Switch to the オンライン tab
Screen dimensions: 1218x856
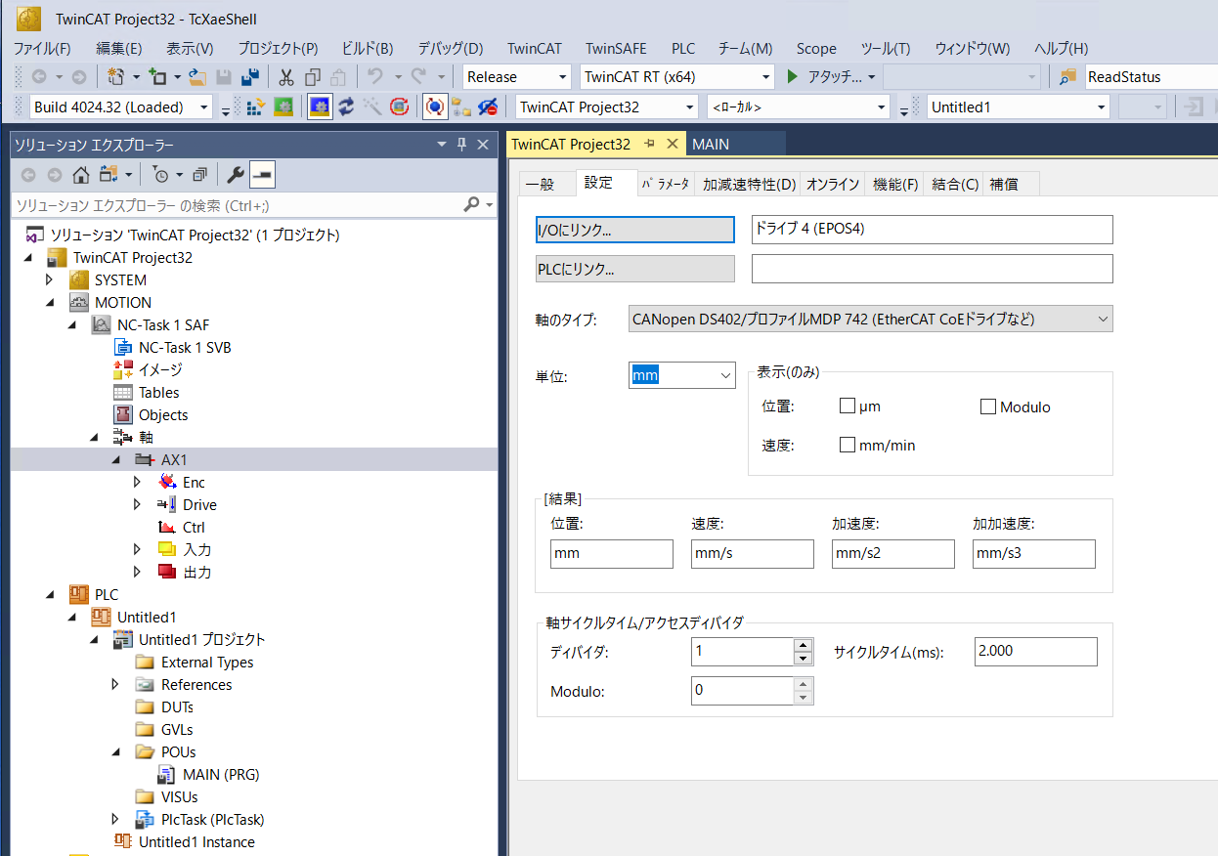[x=833, y=184]
